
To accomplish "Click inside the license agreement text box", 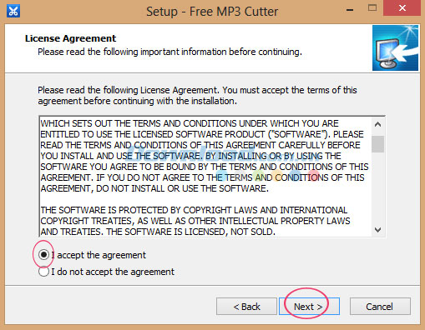I will tap(205, 177).
